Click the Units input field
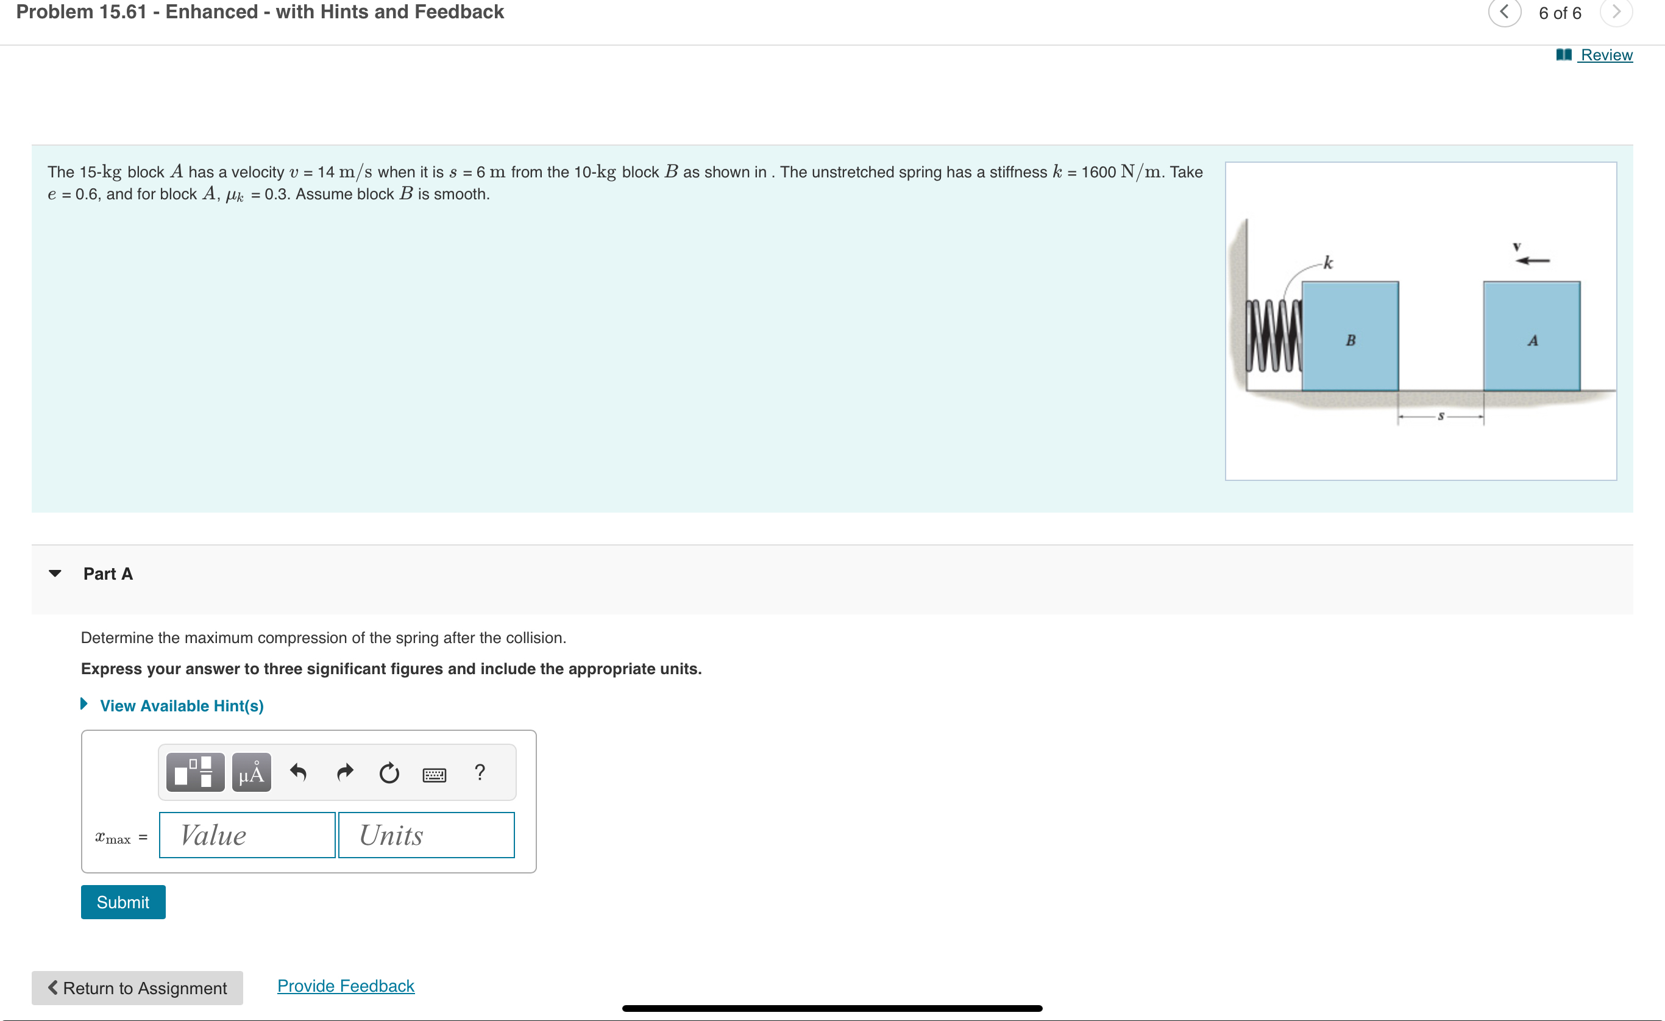Viewport: 1665px width, 1021px height. click(x=426, y=835)
